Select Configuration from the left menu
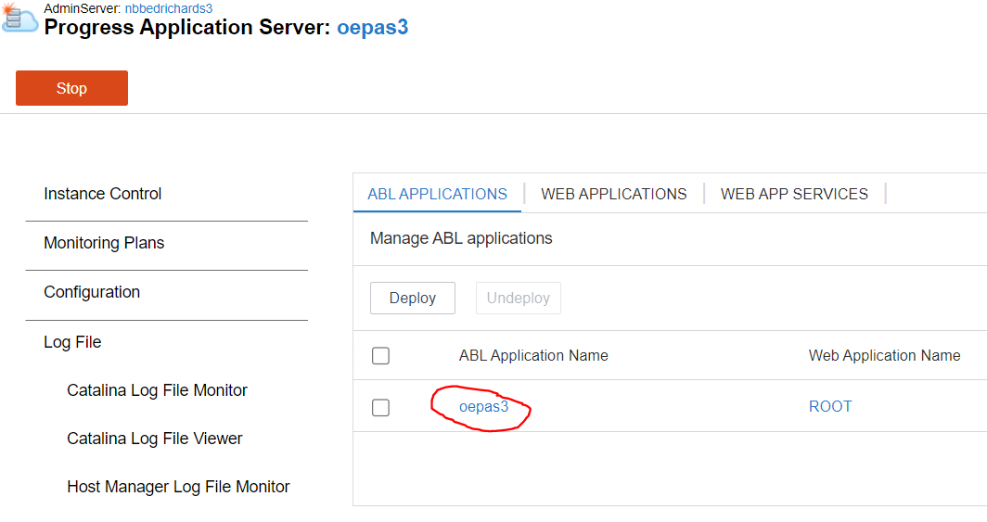Image resolution: width=987 pixels, height=522 pixels. pos(92,292)
